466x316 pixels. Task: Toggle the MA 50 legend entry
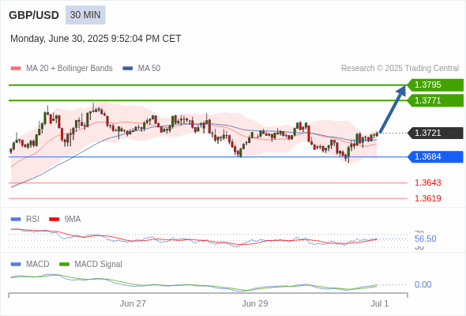(141, 69)
